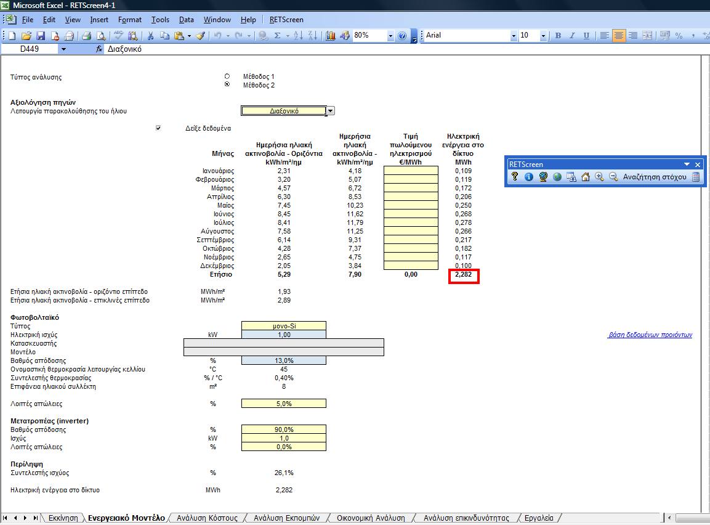710x525 pixels.
Task: Open the βάση δεδομένων προϊόντων link
Action: (x=650, y=335)
